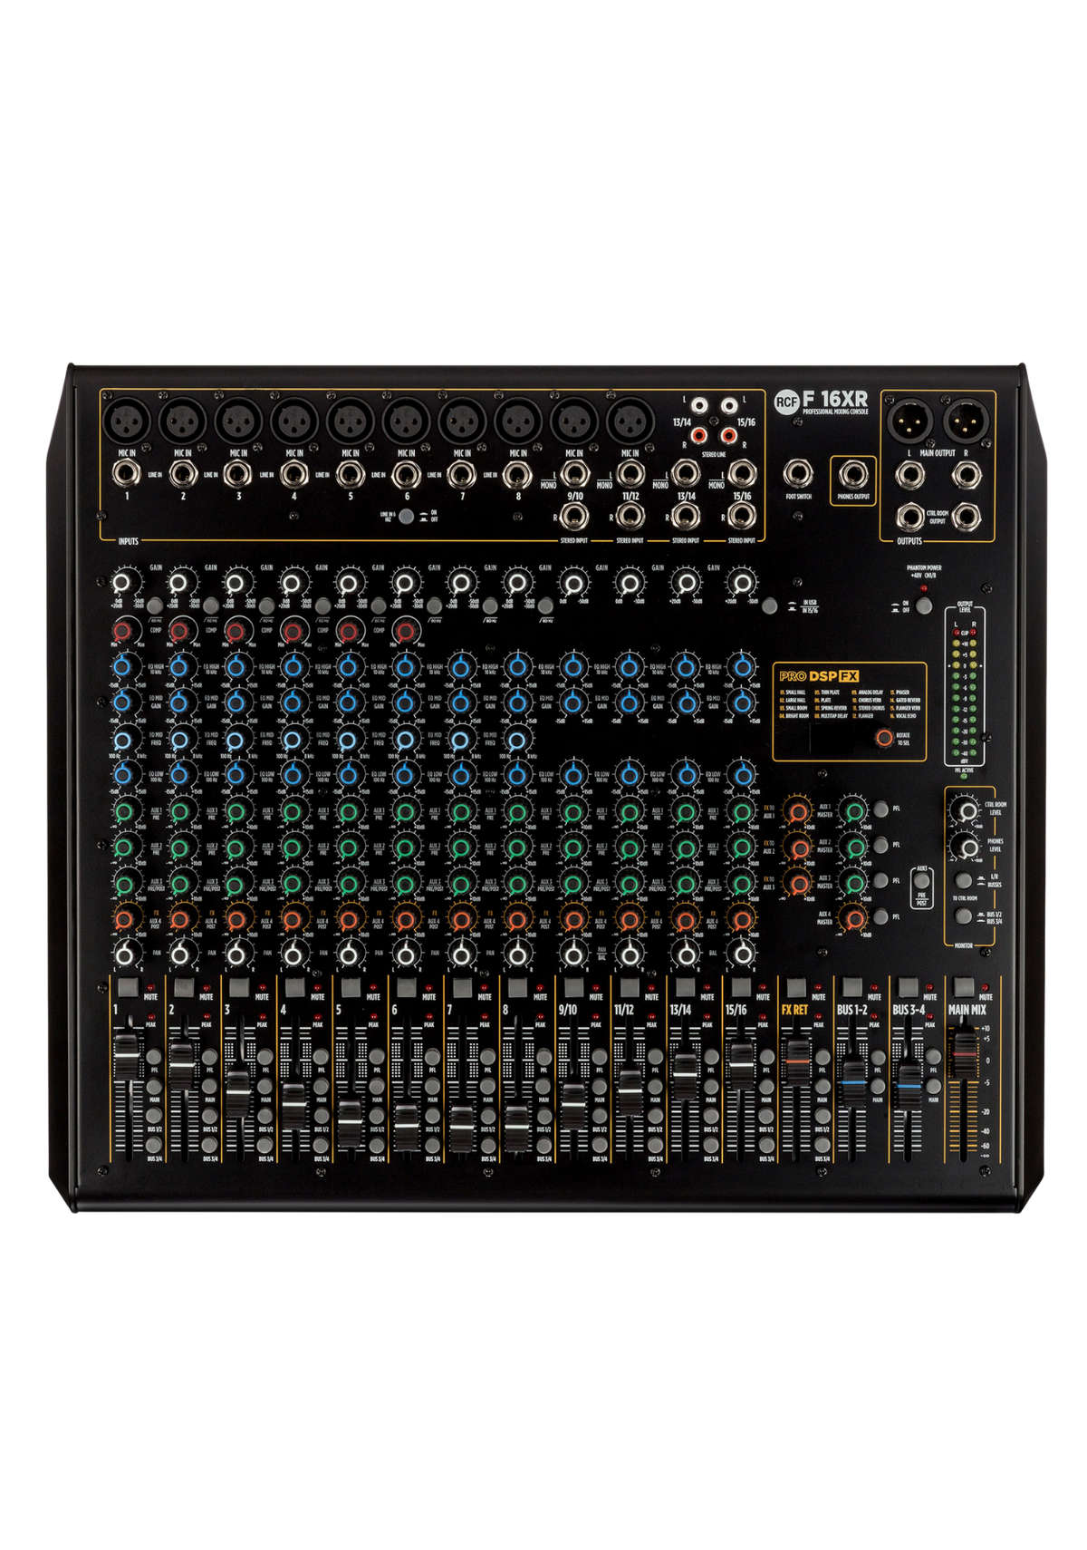Toggle the BUS 1/2 / BUS 3/4 control room button
The image size is (1087, 1550).
point(964,916)
